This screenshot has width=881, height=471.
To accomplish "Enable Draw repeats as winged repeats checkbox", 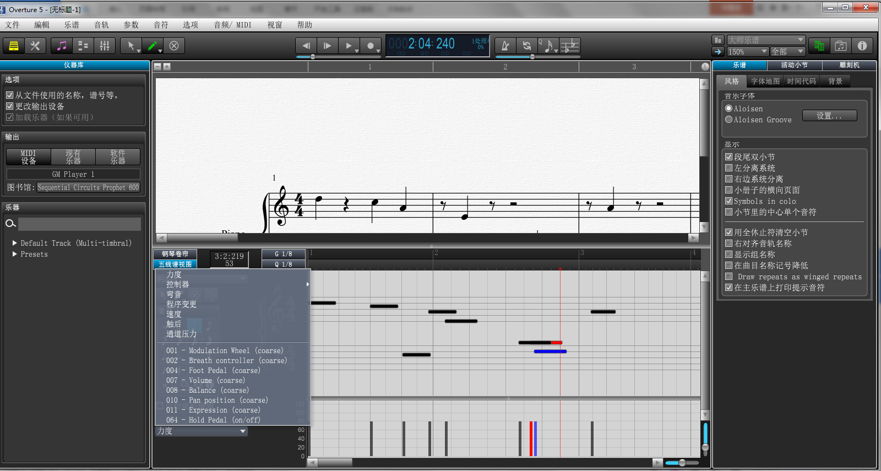I will pos(728,277).
